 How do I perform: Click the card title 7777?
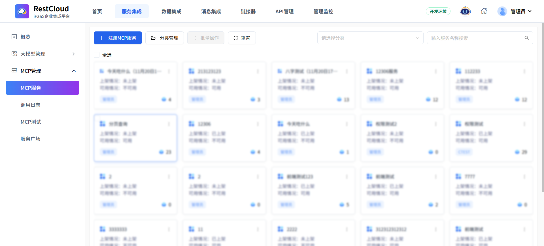tap(470, 177)
